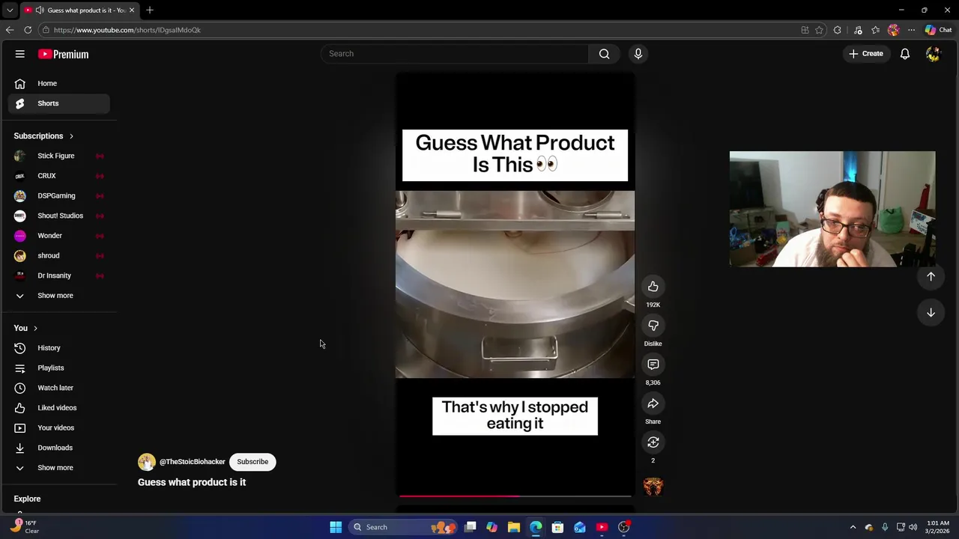Click the search magnifier button
Viewport: 959px width, 539px height.
pos(604,54)
